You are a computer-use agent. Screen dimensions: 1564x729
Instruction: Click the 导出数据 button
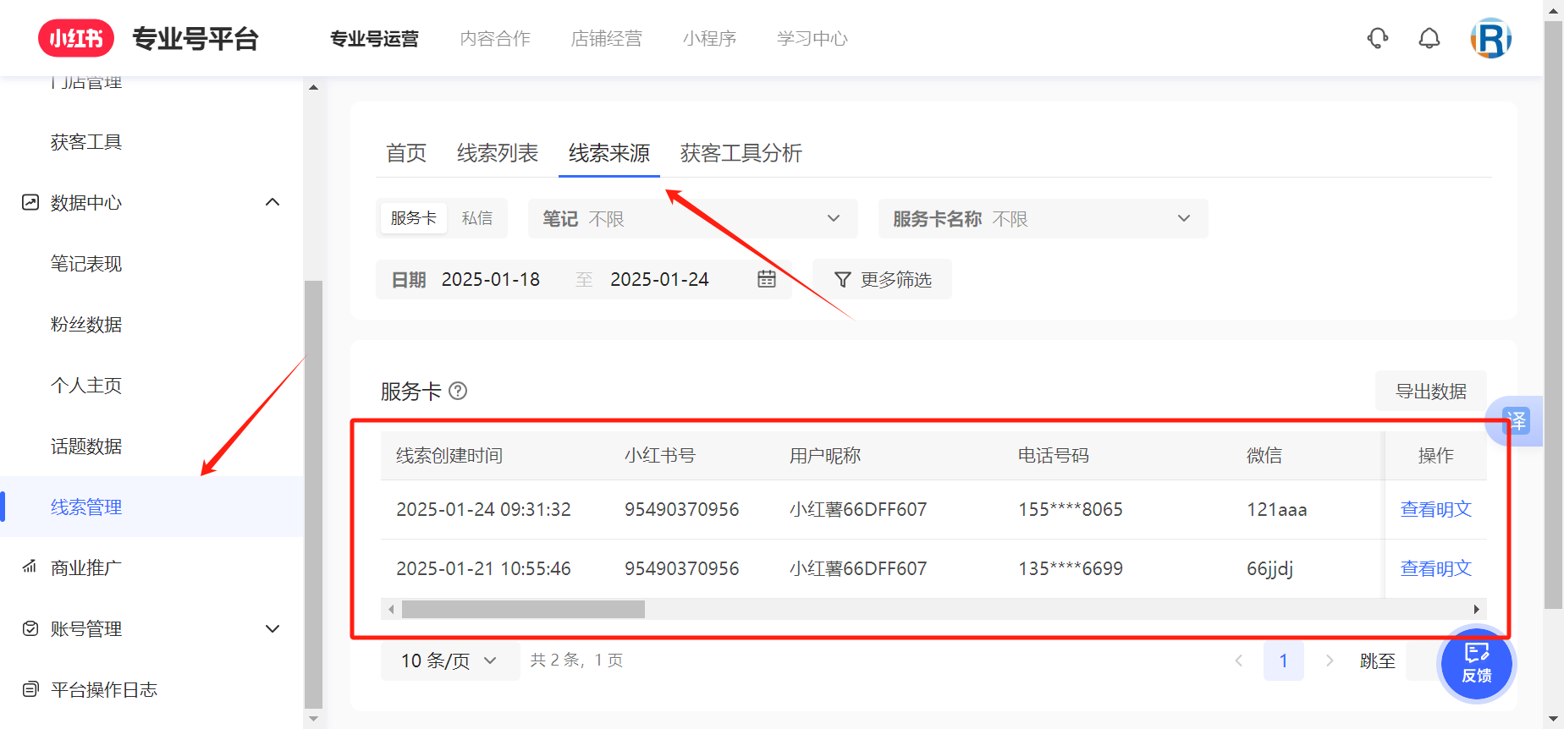click(1430, 391)
